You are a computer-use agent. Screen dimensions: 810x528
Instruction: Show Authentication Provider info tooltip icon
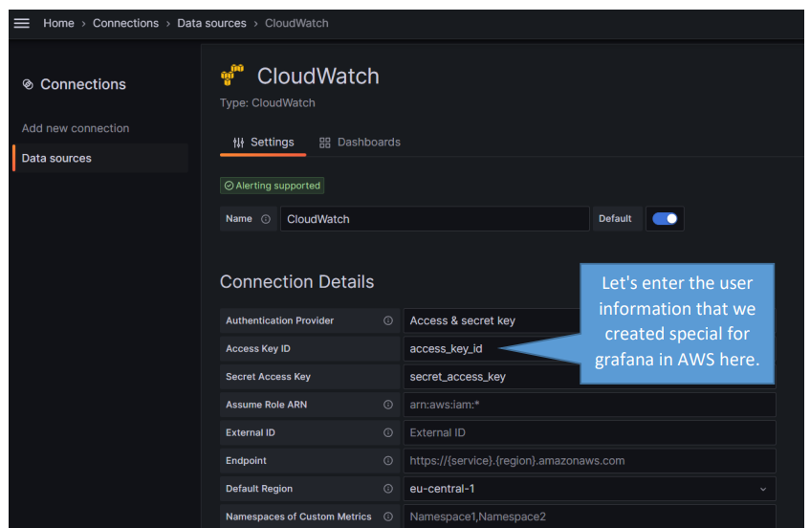click(388, 320)
